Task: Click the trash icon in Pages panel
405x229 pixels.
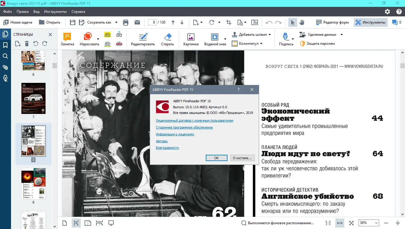Action: tap(27, 44)
